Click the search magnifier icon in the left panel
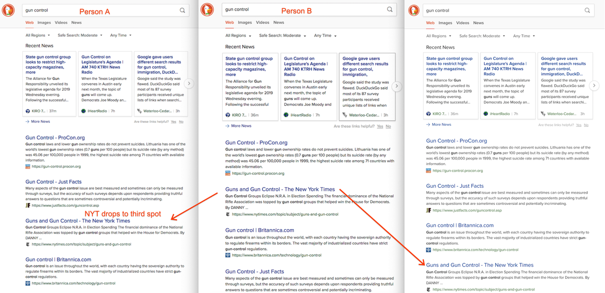 (x=182, y=10)
